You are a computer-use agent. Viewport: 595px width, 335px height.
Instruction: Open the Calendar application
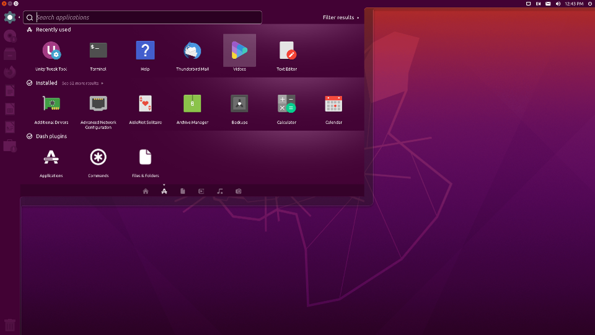[333, 109]
